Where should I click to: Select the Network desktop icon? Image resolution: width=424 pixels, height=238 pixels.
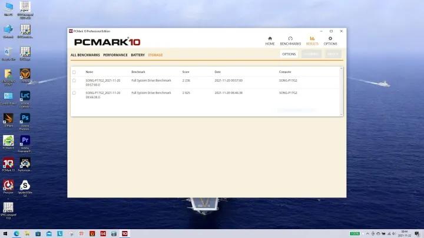click(x=8, y=31)
